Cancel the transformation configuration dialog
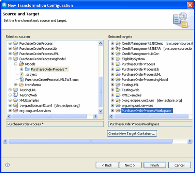The image size is (195, 173). point(179,165)
